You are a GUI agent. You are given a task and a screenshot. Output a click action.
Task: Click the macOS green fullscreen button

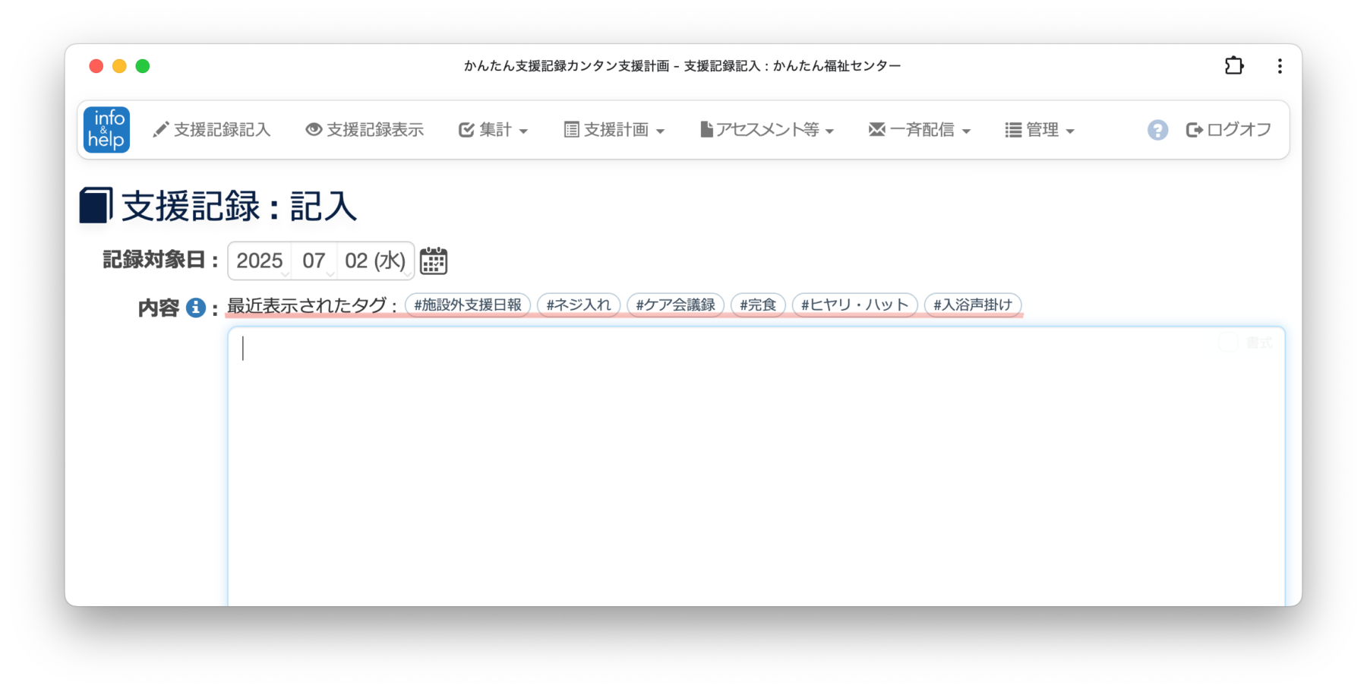143,66
